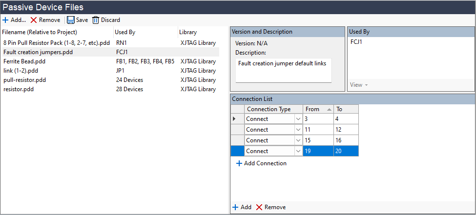
Task: Sort by the From column header
Action: 318,109
